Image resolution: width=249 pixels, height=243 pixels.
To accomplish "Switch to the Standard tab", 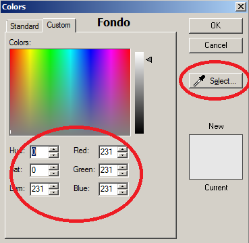I will click(24, 26).
